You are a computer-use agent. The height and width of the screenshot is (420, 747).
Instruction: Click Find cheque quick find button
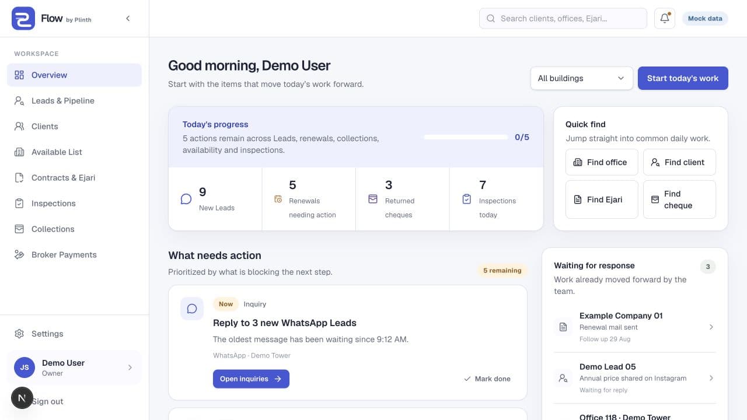pos(679,199)
